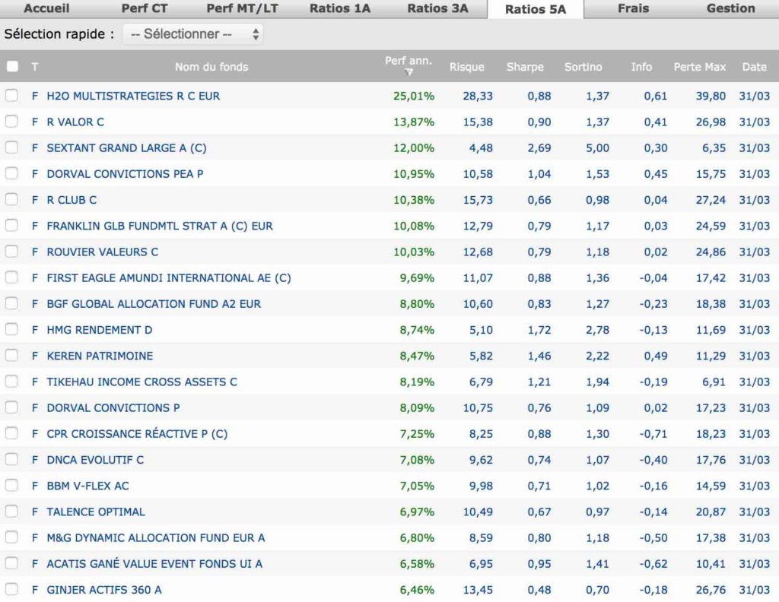Open the Ratios 1A tab
This screenshot has width=779, height=602.
[340, 8]
